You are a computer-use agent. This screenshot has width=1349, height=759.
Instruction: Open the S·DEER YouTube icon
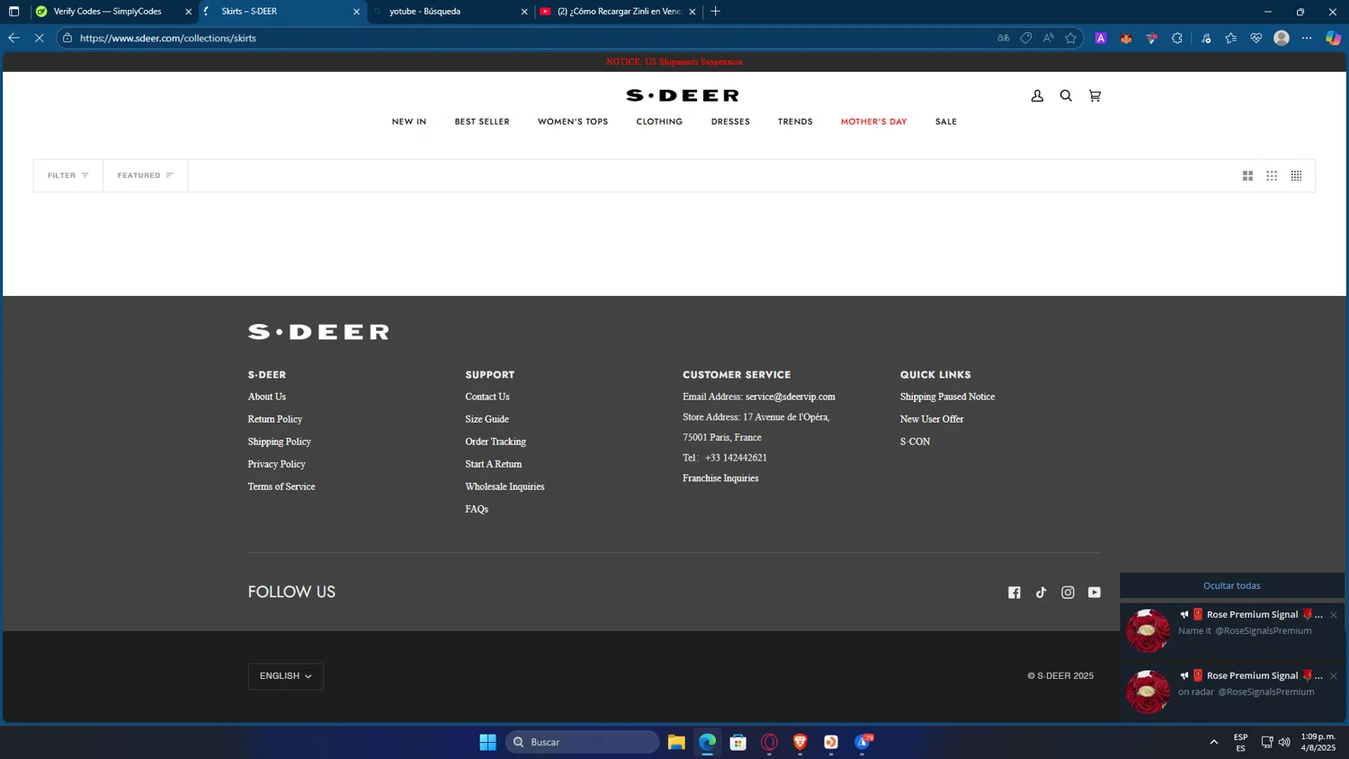click(1094, 592)
